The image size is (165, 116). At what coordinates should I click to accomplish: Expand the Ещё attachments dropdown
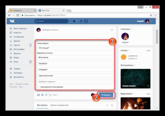pyautogui.click(x=56, y=95)
